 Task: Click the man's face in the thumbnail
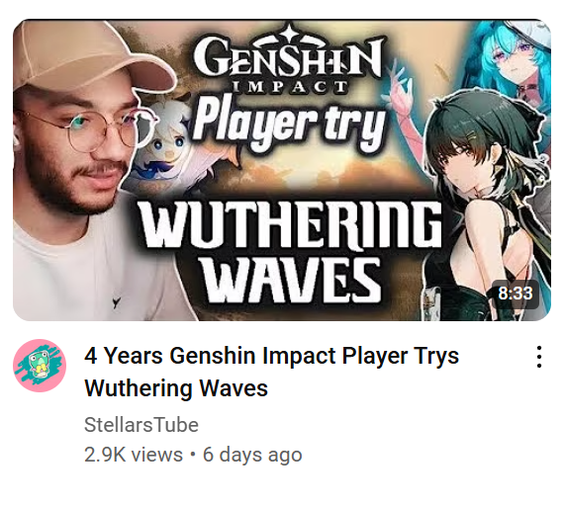pos(77,151)
